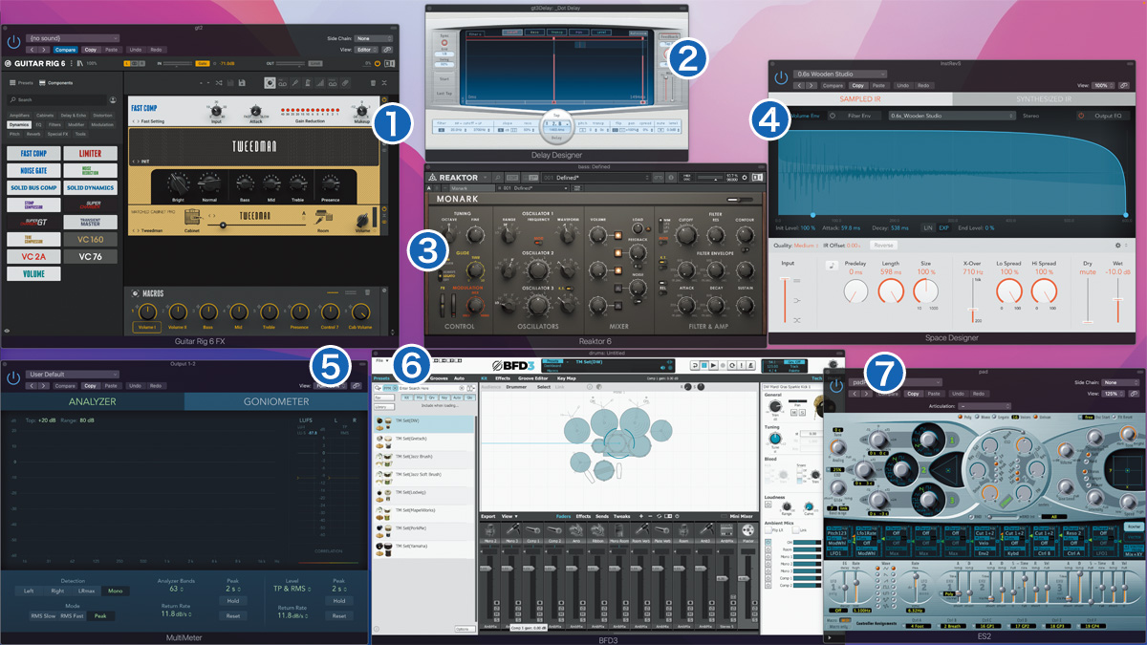Switch to the ANALYZER tab in MultiMeter
The image size is (1147, 645).
(92, 402)
